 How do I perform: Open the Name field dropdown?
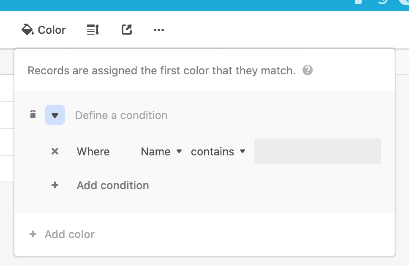pyautogui.click(x=161, y=152)
